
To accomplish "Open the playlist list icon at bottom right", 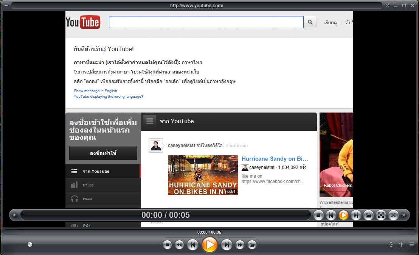I will click(411, 244).
